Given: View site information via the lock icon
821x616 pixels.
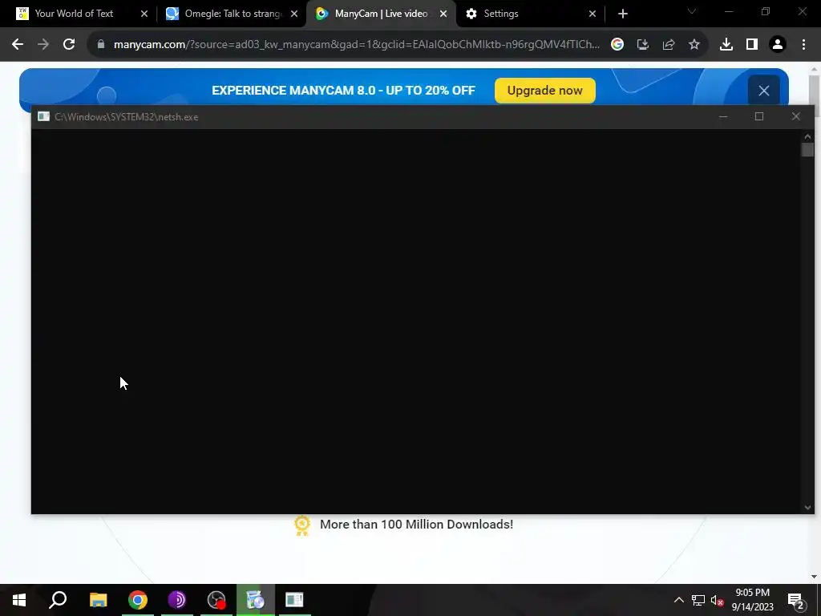Looking at the screenshot, I should (101, 45).
